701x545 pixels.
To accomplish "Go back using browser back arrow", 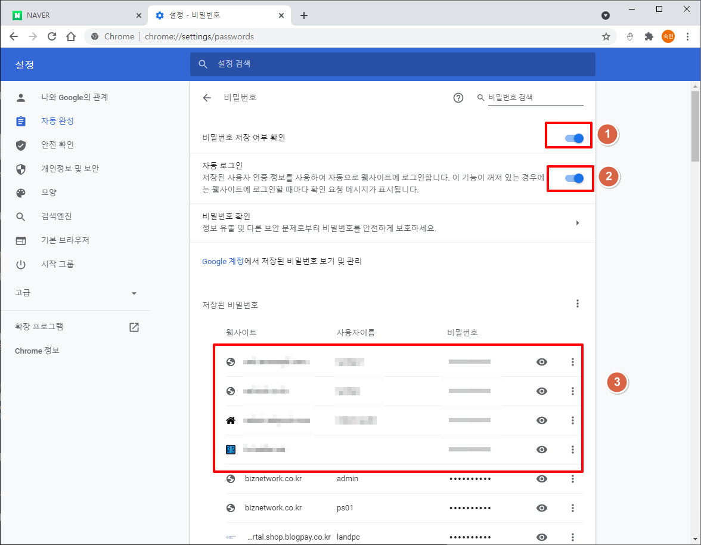I will (14, 36).
